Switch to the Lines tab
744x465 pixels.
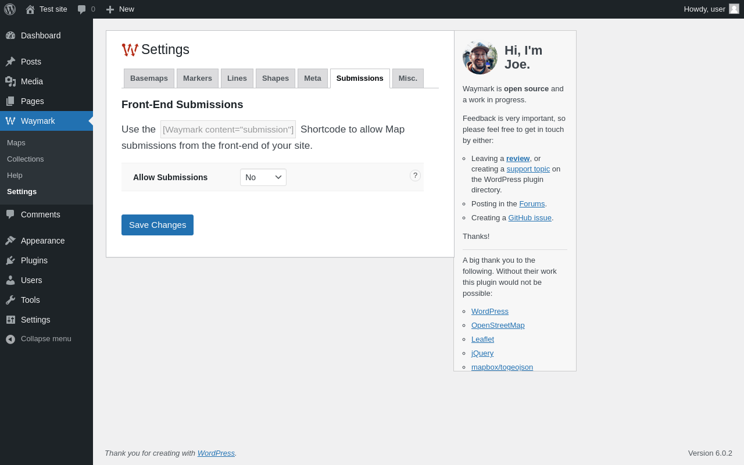tap(237, 78)
